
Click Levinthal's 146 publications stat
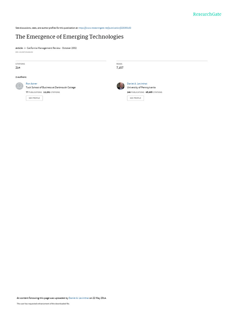pos(136,92)
